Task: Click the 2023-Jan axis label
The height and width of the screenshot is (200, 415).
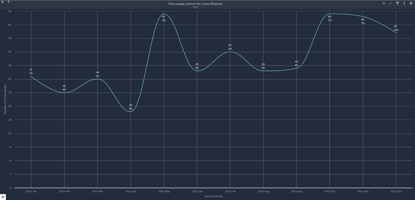Action: click(x=31, y=191)
